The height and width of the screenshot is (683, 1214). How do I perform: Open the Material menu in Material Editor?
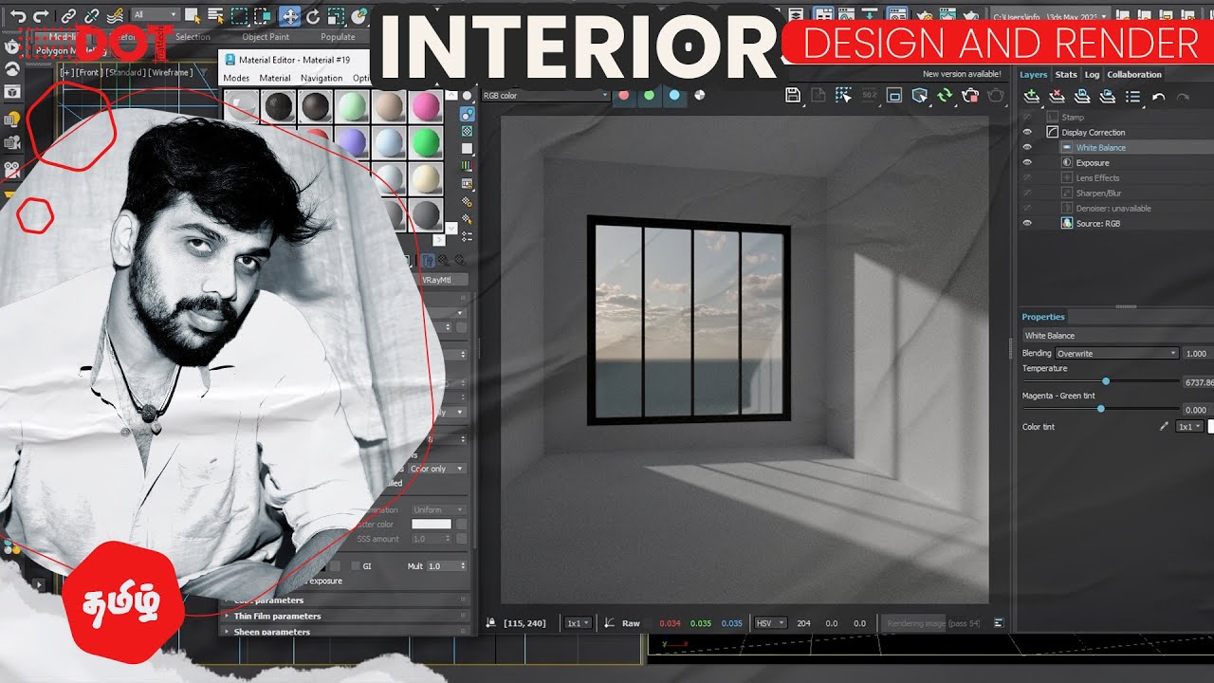(x=275, y=78)
